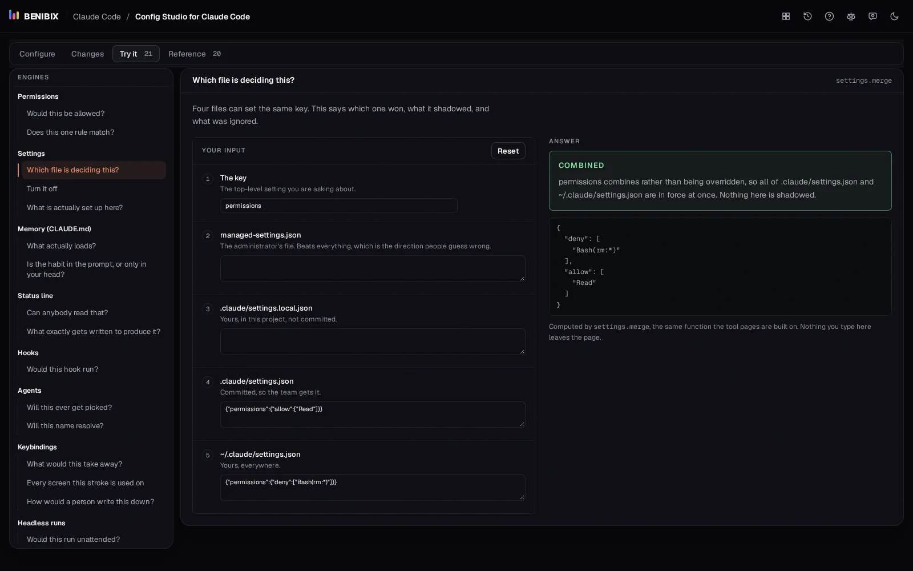Open the history clock icon
The width and height of the screenshot is (913, 571).
(x=807, y=17)
